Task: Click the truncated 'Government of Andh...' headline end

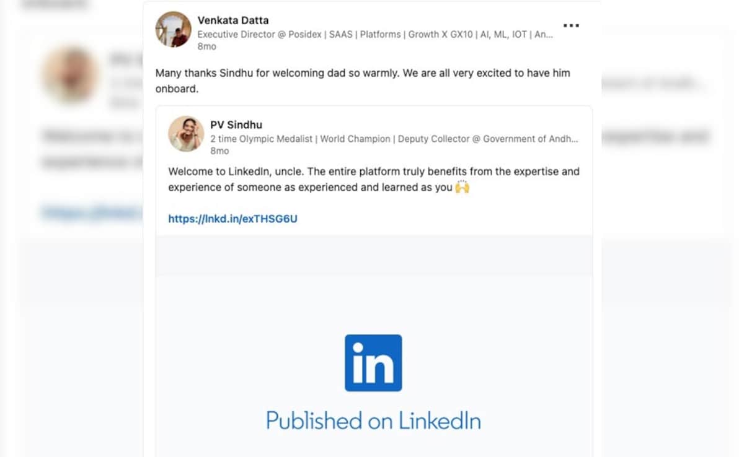Action: click(x=530, y=139)
